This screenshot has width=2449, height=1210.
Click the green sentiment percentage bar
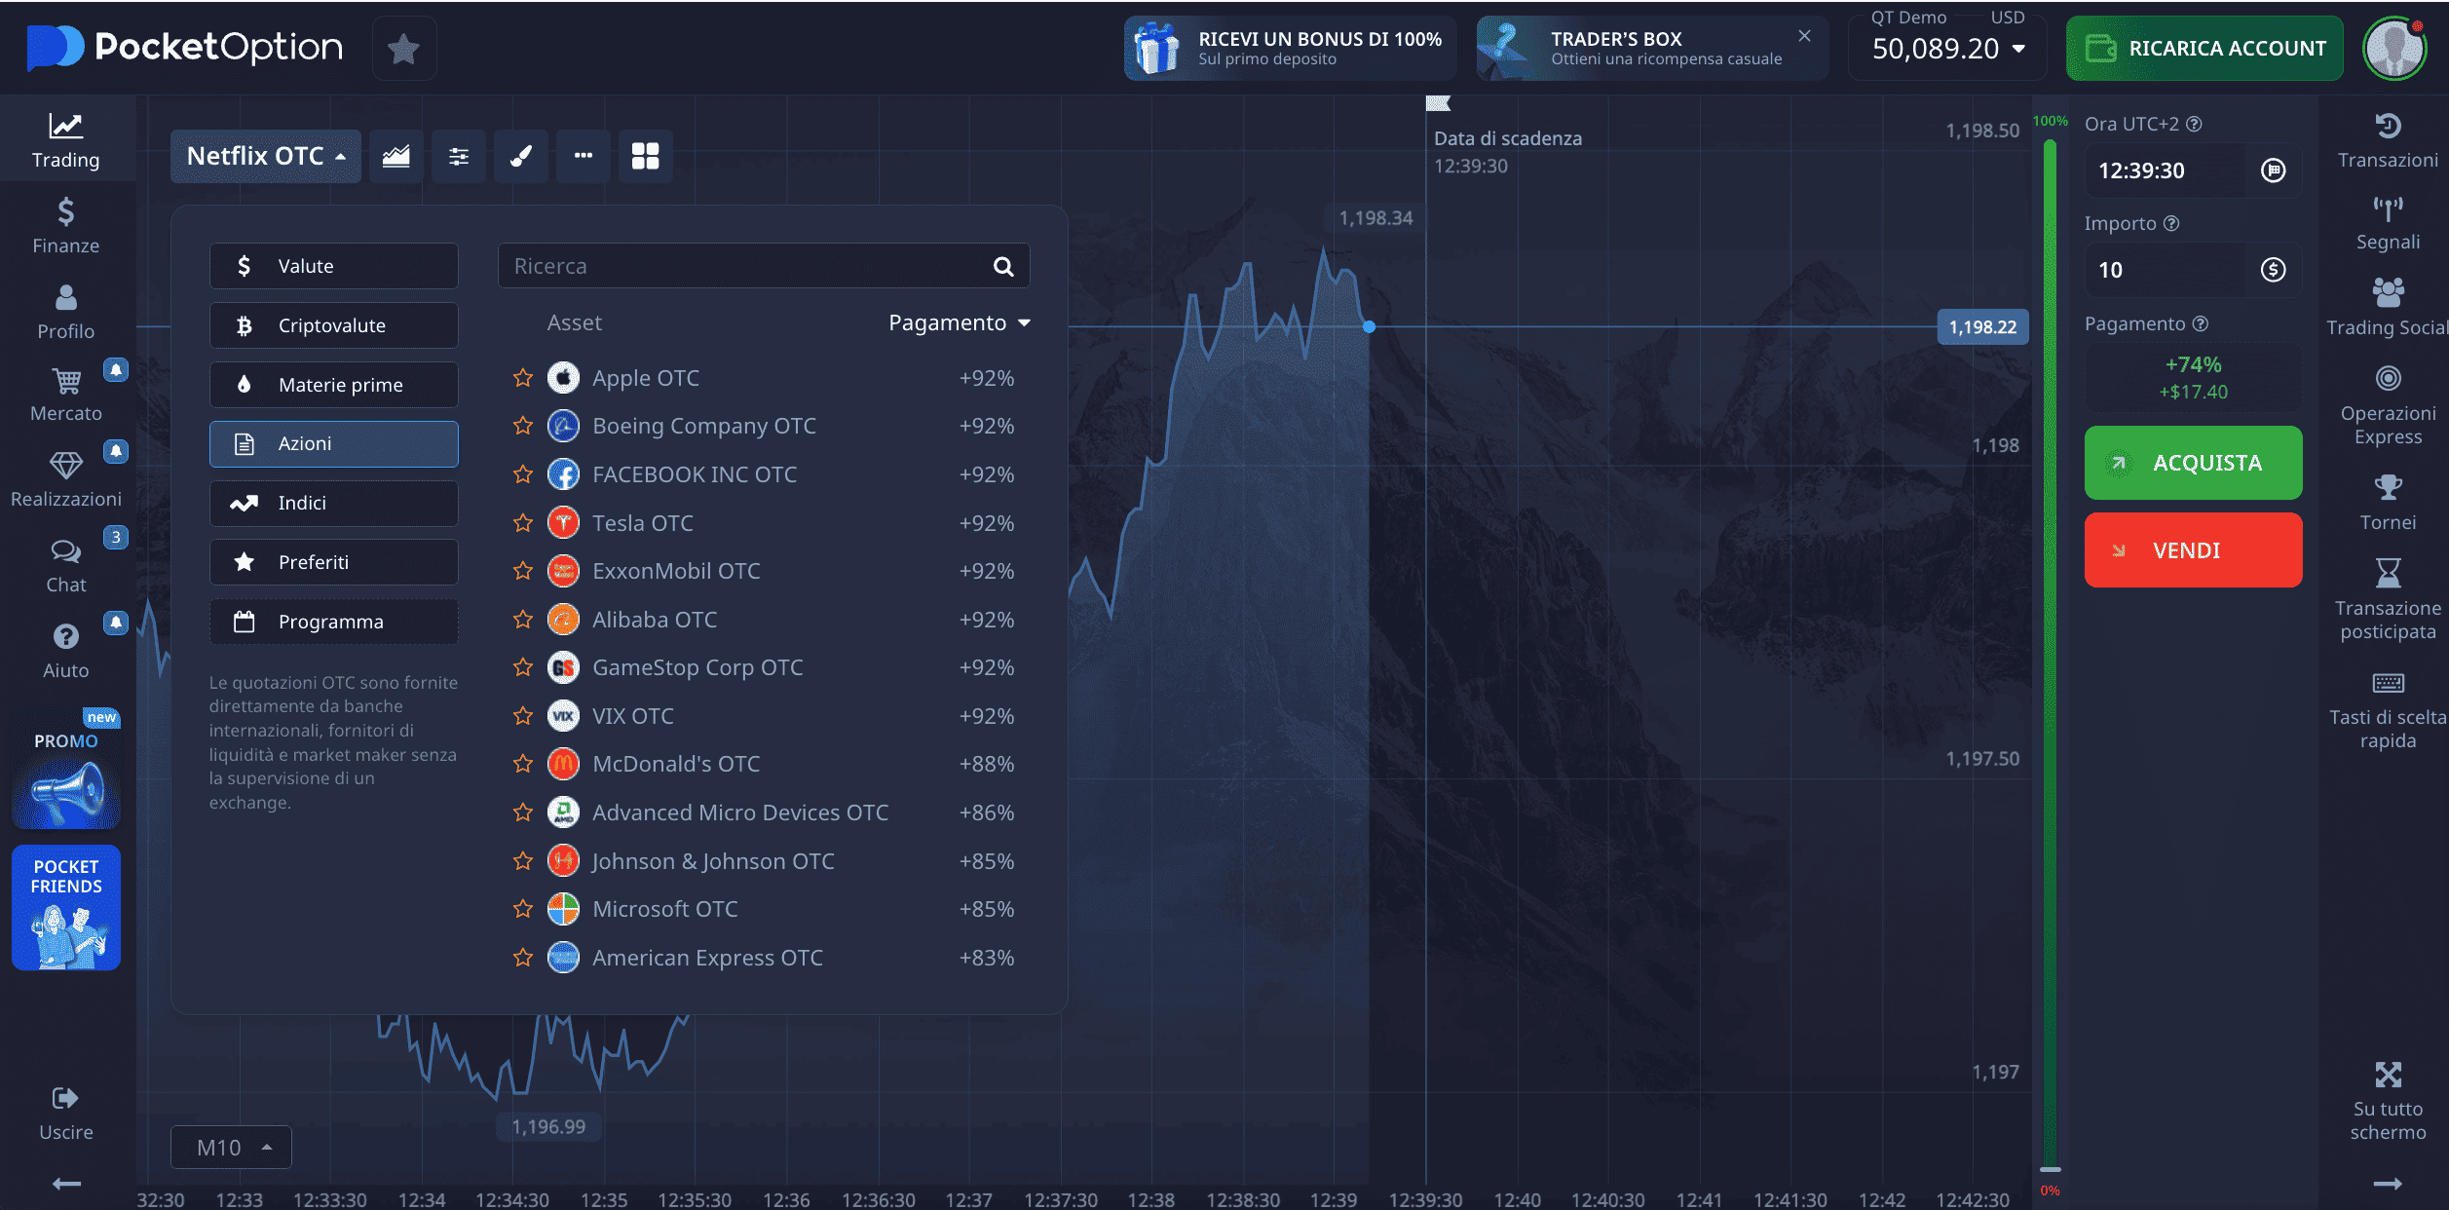click(x=2050, y=643)
